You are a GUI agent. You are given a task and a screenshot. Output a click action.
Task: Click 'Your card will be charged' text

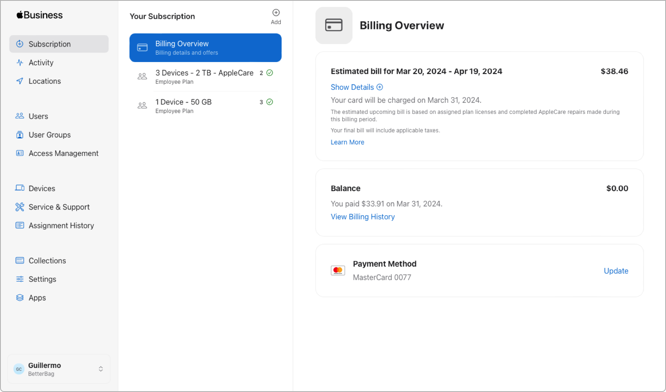click(x=406, y=100)
